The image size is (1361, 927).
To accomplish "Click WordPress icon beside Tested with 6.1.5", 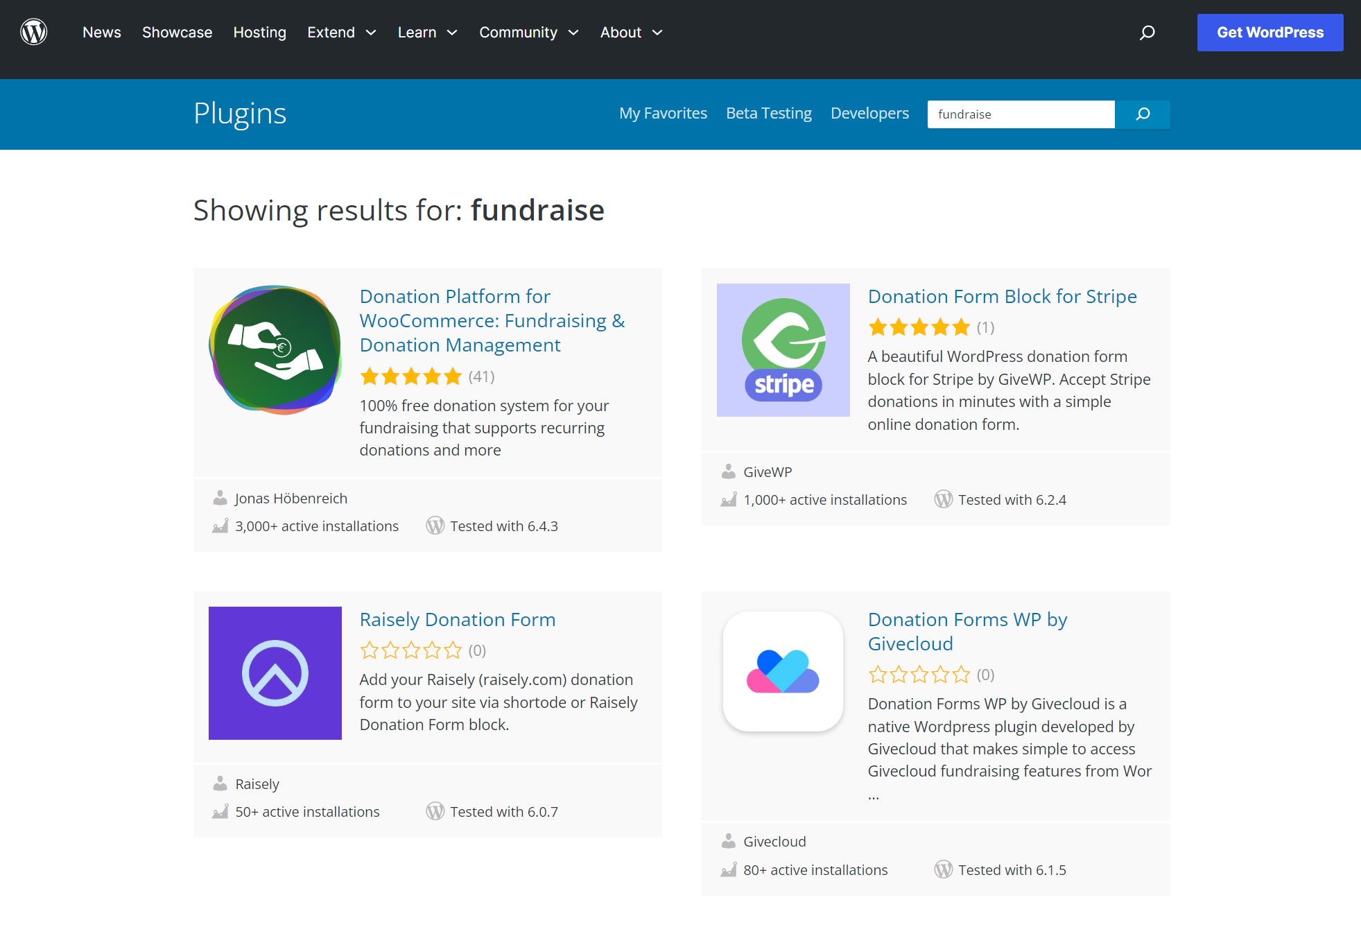I will pos(944,869).
